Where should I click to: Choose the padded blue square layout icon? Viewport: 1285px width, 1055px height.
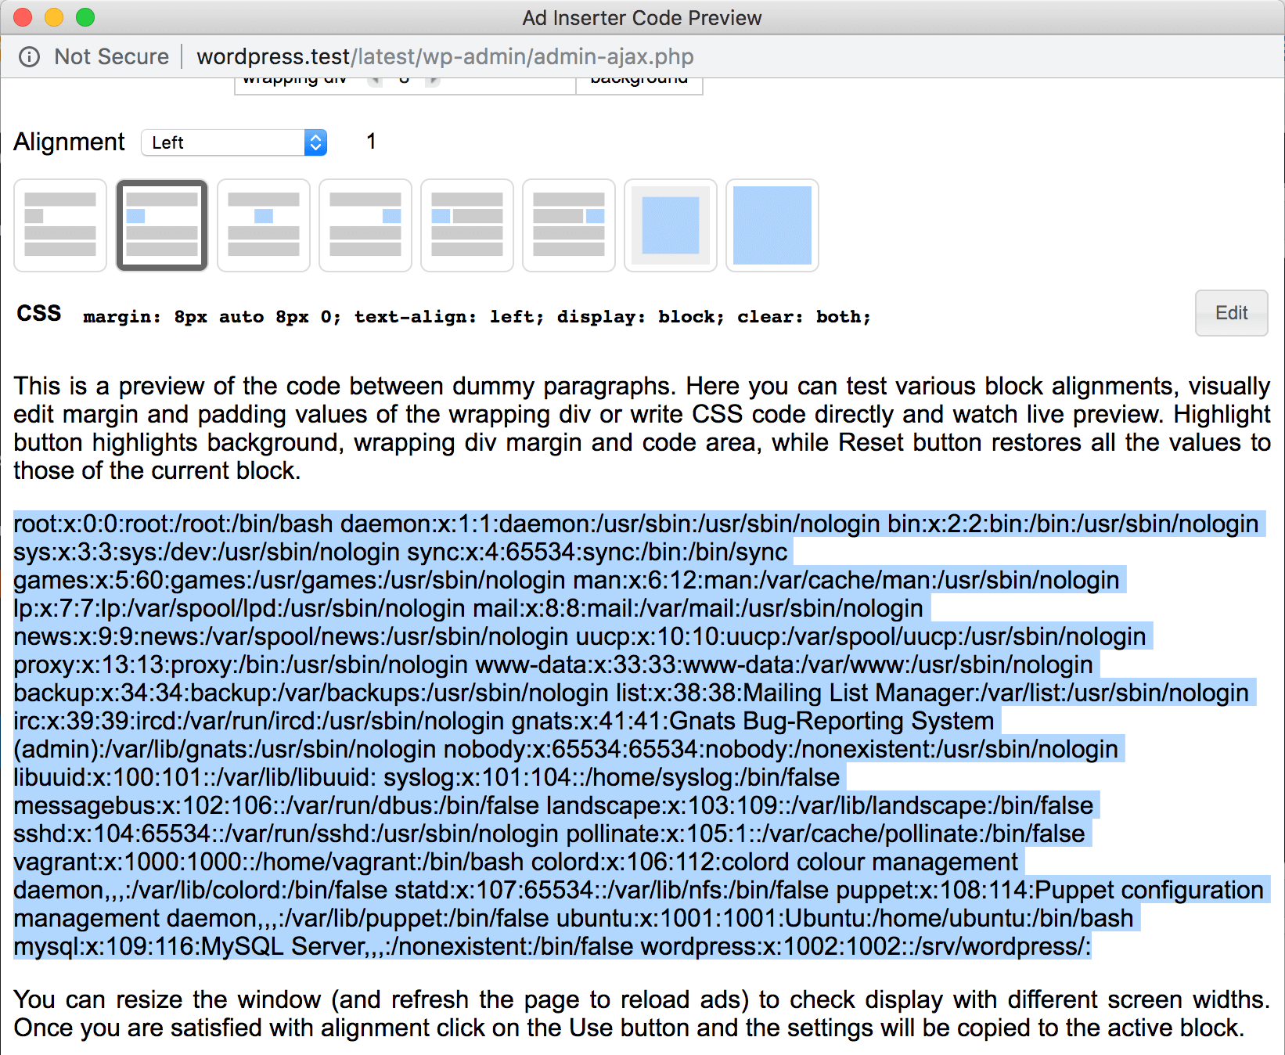[x=671, y=225]
